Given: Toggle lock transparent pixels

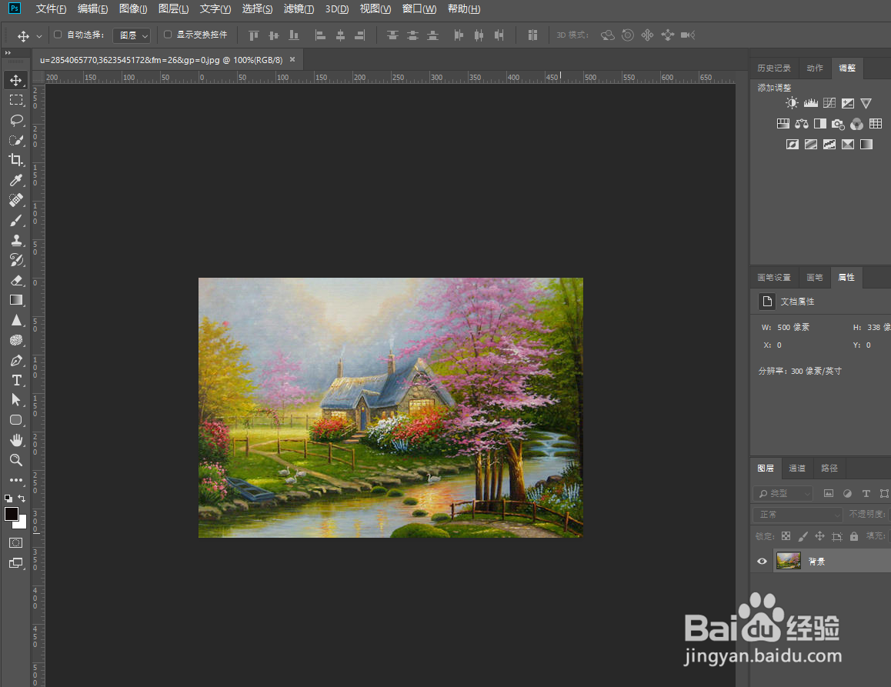Looking at the screenshot, I should [x=786, y=536].
